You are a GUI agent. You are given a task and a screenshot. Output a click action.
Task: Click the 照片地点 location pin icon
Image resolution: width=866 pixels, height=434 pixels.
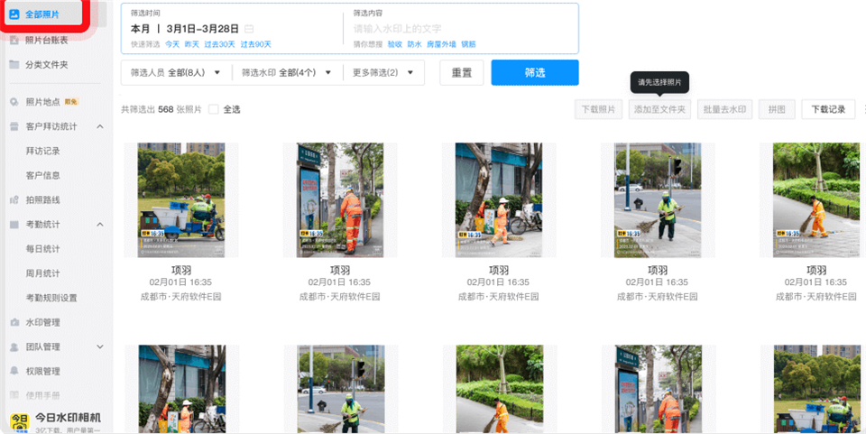(x=14, y=102)
